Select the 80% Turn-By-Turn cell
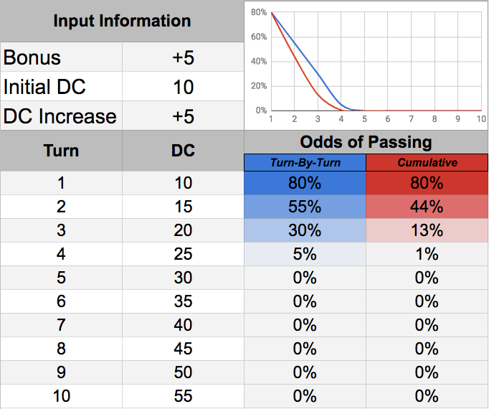 [x=305, y=183]
